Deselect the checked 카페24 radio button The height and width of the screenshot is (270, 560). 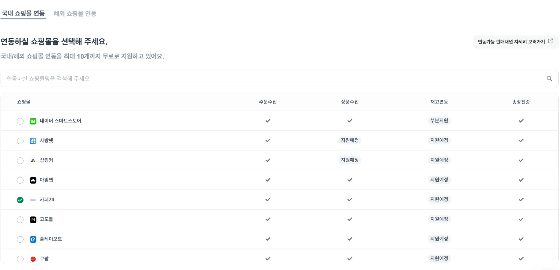20,200
